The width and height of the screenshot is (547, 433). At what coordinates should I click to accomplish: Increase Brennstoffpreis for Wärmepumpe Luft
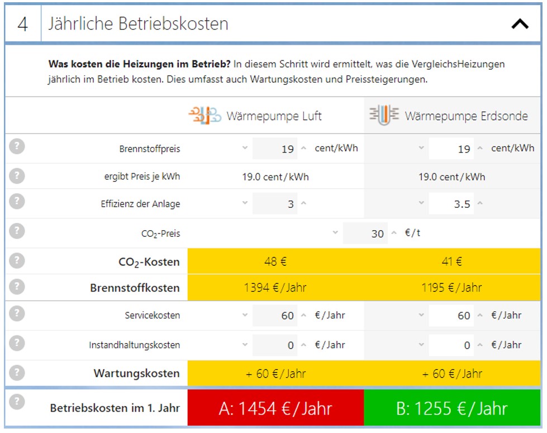click(304, 148)
